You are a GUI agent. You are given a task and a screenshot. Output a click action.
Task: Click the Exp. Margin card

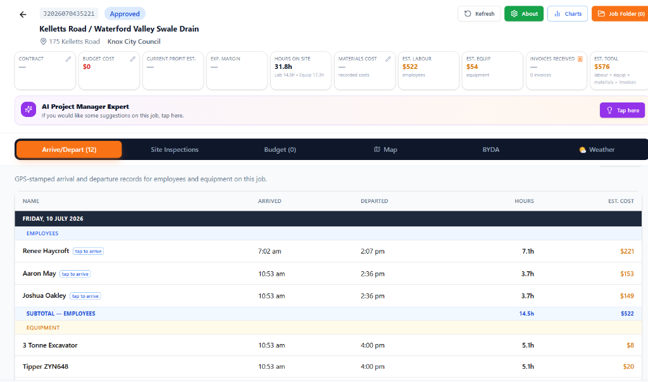point(237,70)
